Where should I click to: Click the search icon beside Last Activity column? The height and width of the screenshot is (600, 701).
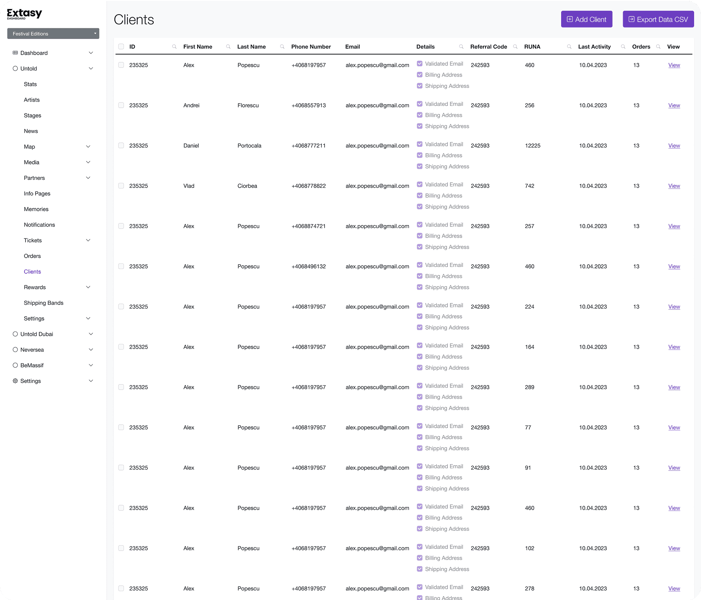point(623,46)
